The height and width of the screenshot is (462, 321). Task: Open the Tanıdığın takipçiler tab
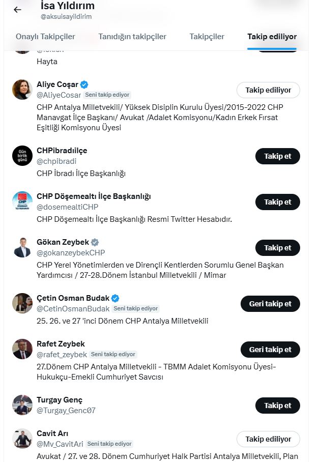132,37
